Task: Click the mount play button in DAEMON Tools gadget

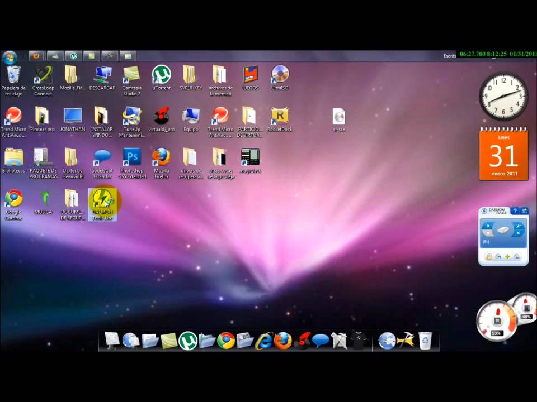Action: pos(488,226)
